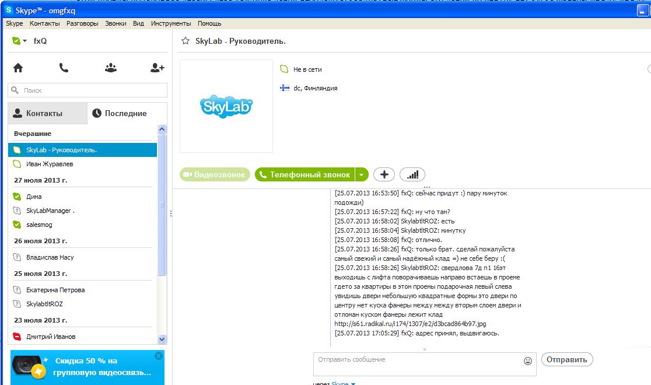Open chat with Дима
This screenshot has width=651, height=385.
[82, 197]
